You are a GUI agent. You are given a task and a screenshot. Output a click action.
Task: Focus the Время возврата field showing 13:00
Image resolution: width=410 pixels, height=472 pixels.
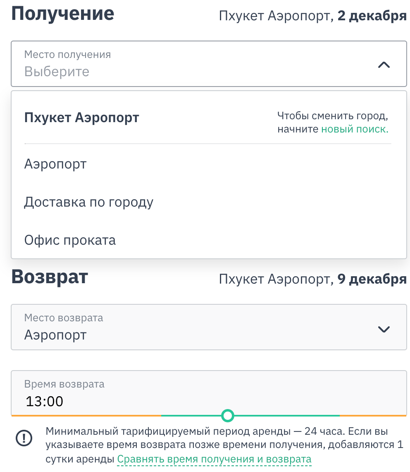(x=209, y=393)
